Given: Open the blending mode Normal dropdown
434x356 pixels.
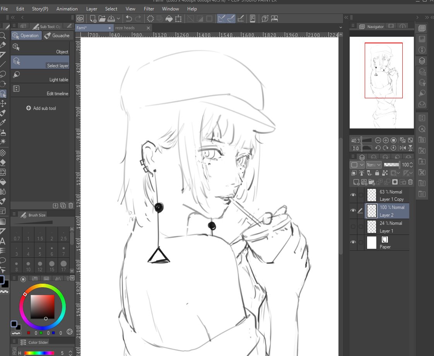Looking at the screenshot, I should [374, 165].
